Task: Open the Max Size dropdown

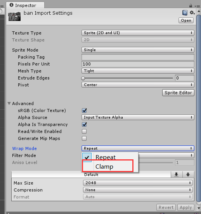Action: click(x=138, y=183)
